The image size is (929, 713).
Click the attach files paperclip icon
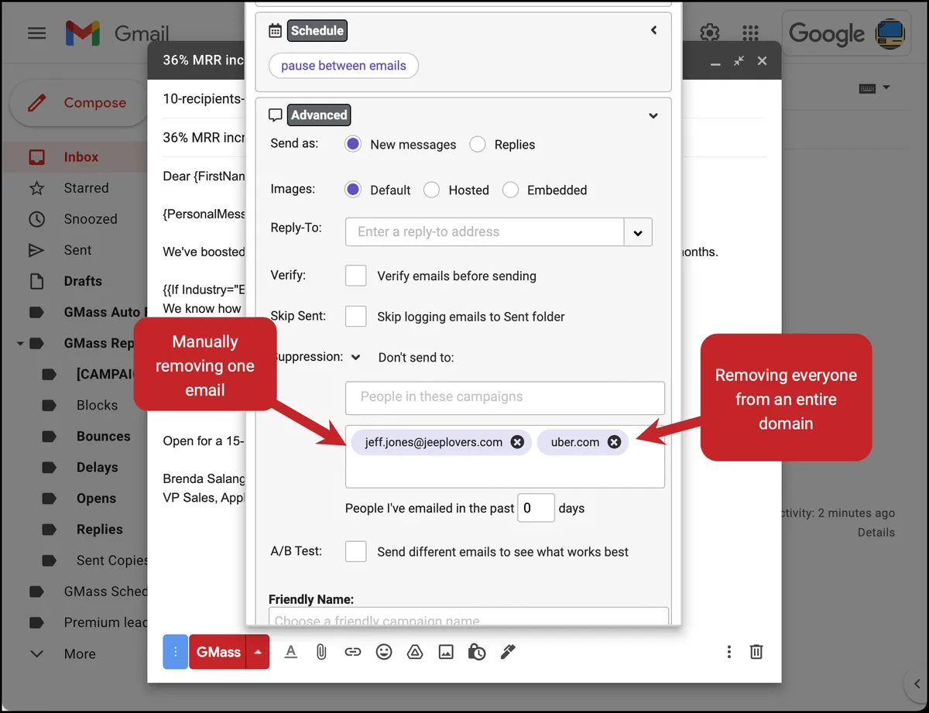321,652
